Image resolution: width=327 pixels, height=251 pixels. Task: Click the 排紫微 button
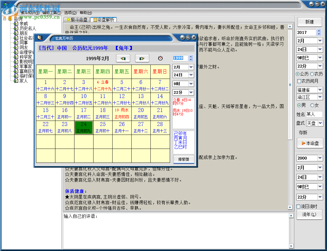(183, 159)
